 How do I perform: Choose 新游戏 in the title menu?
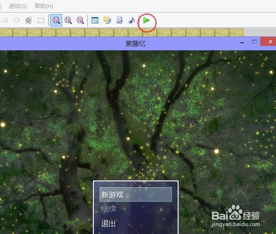(136, 194)
